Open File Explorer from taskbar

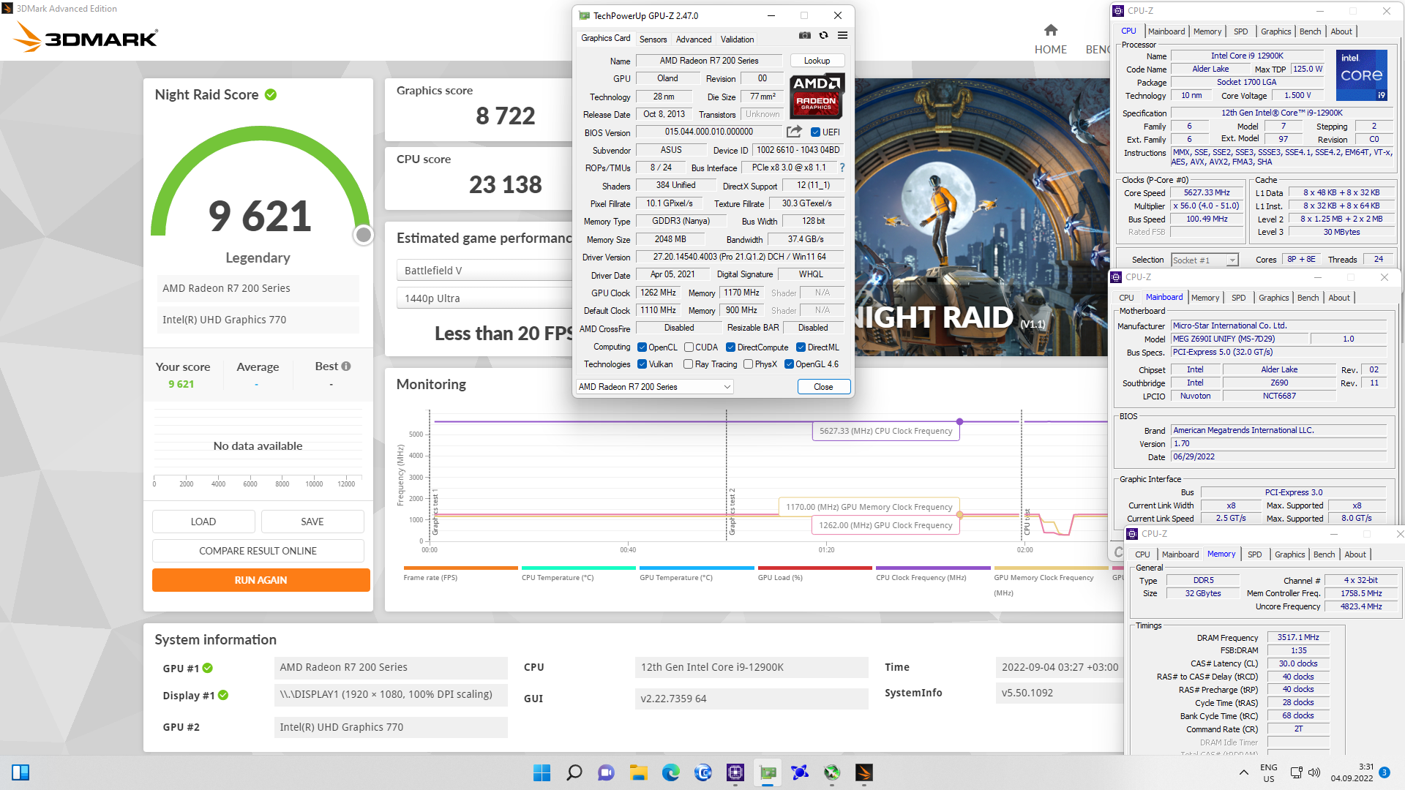pyautogui.click(x=639, y=772)
